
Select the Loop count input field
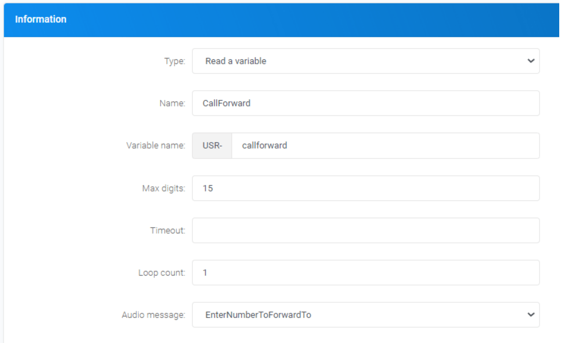click(365, 273)
